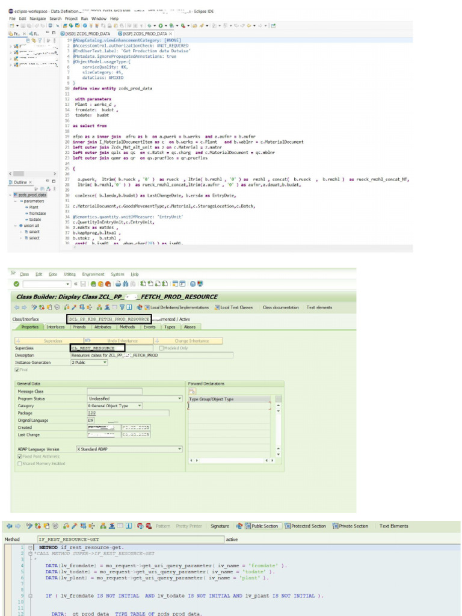Select the fromdate parameter in Outline

(x=35, y=214)
